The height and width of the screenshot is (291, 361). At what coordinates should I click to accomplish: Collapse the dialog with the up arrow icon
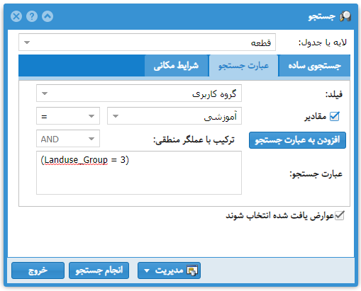point(48,16)
